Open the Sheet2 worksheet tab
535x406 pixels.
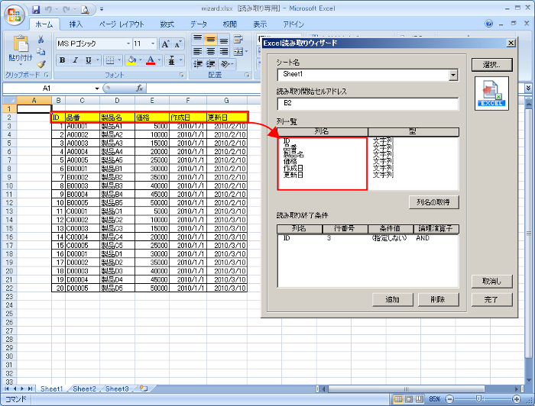click(x=85, y=389)
